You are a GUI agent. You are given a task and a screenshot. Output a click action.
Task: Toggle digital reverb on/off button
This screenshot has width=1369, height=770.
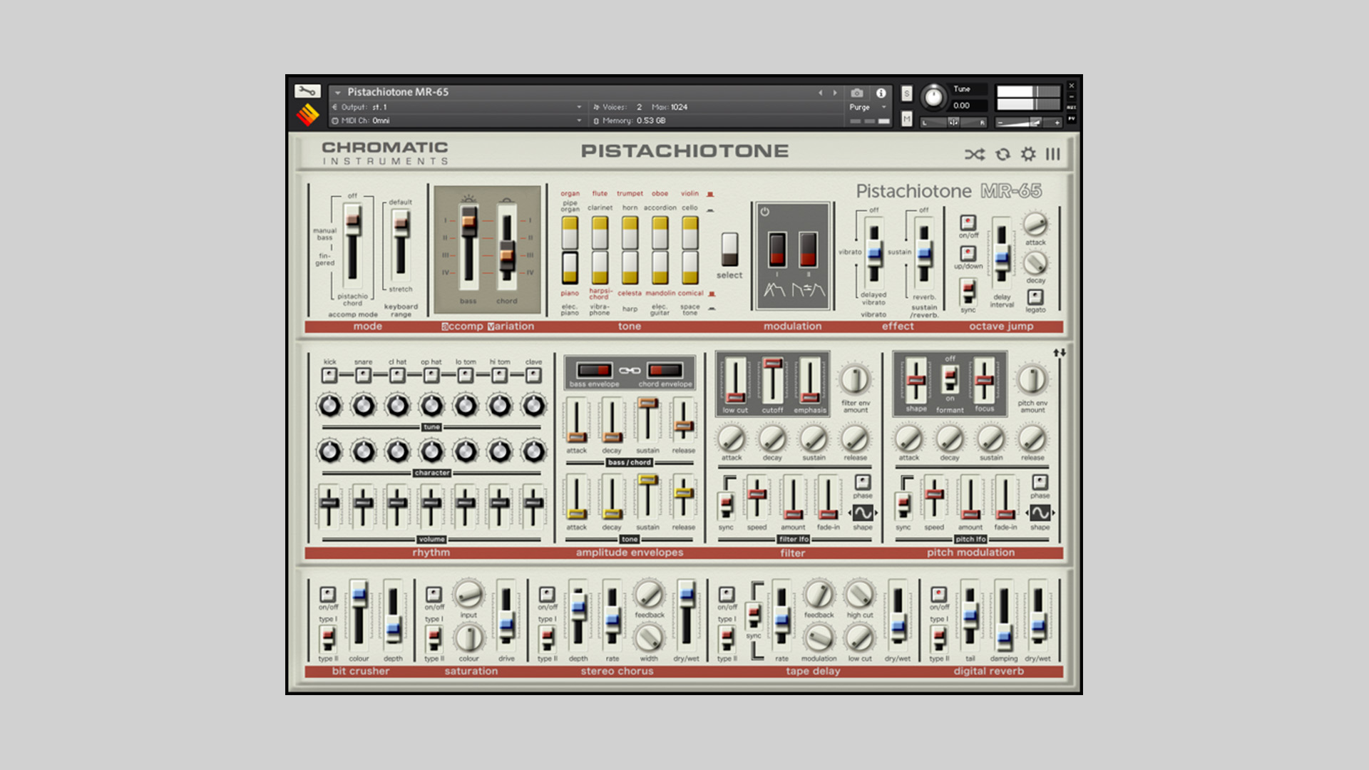pyautogui.click(x=939, y=594)
